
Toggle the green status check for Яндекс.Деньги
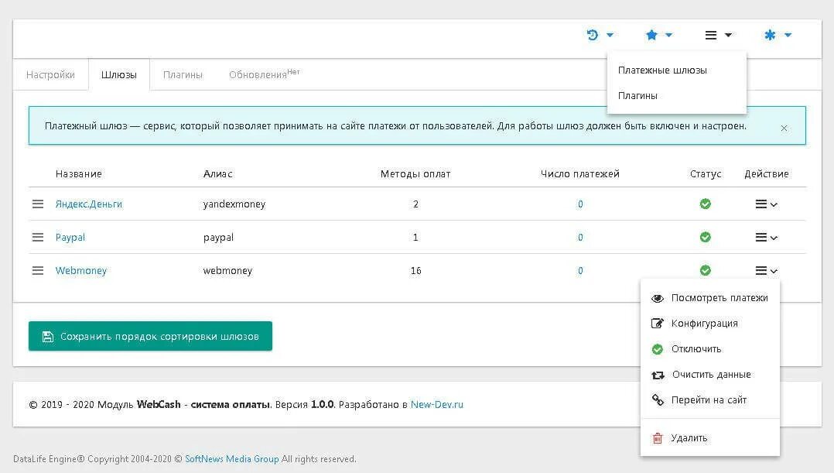(706, 204)
